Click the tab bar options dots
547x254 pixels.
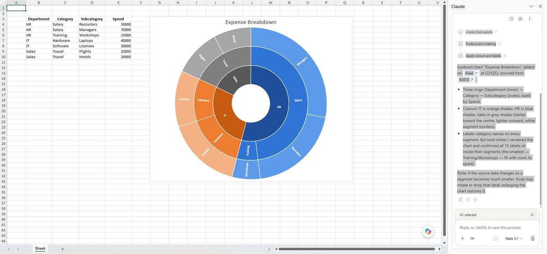[x=269, y=249]
